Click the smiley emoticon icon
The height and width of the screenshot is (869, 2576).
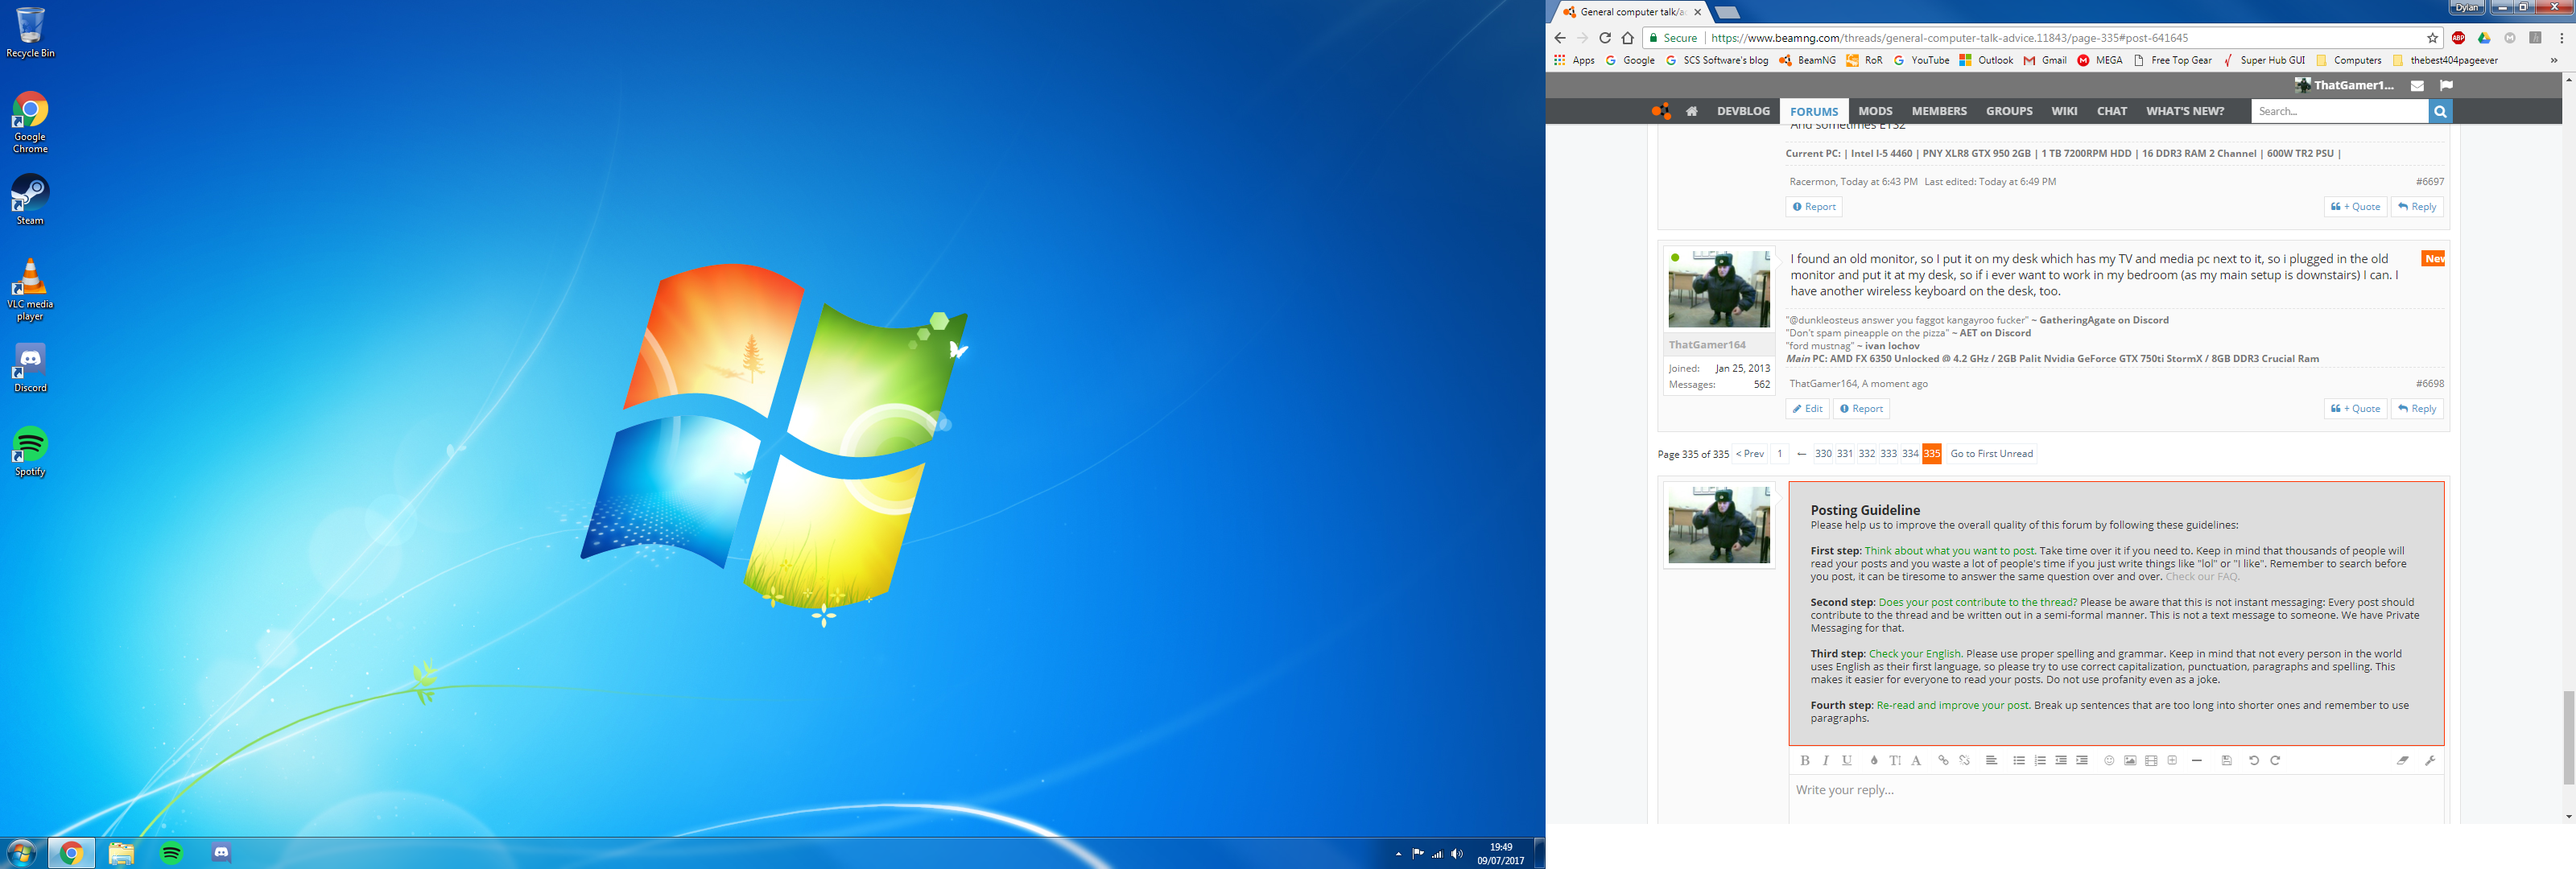[2109, 760]
